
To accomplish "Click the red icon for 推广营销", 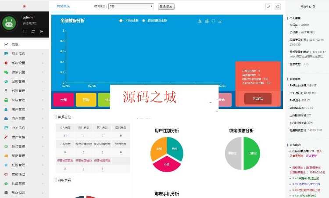I will click(x=6, y=137).
